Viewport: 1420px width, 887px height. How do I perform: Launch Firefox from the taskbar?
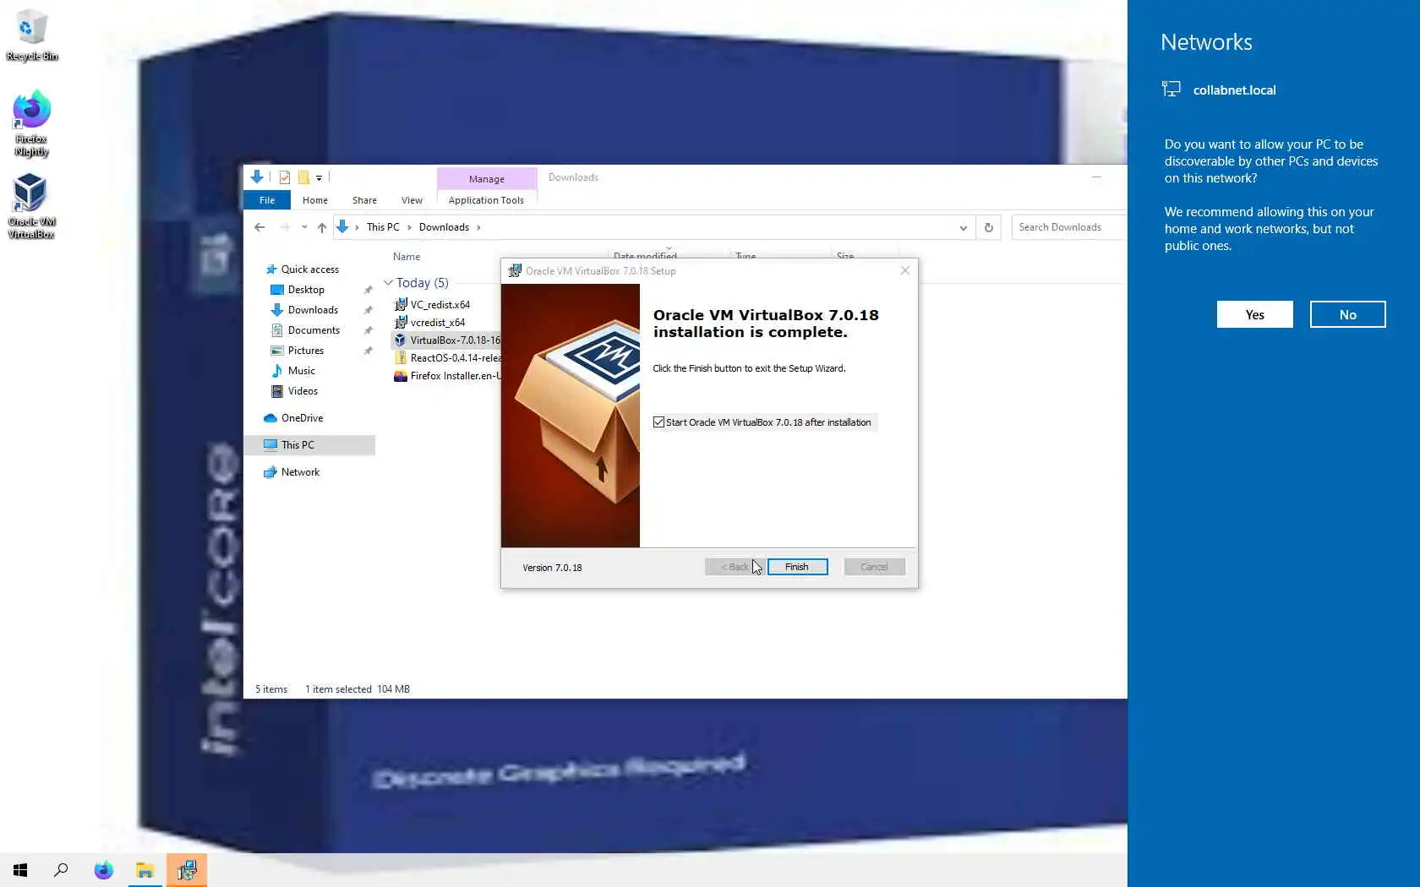click(103, 870)
